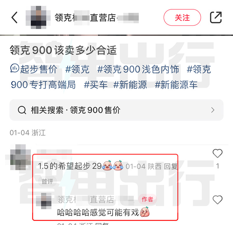Tap the search magnifier icon
Image resolution: width=233 pixels, height=225 pixels.
[22, 110]
